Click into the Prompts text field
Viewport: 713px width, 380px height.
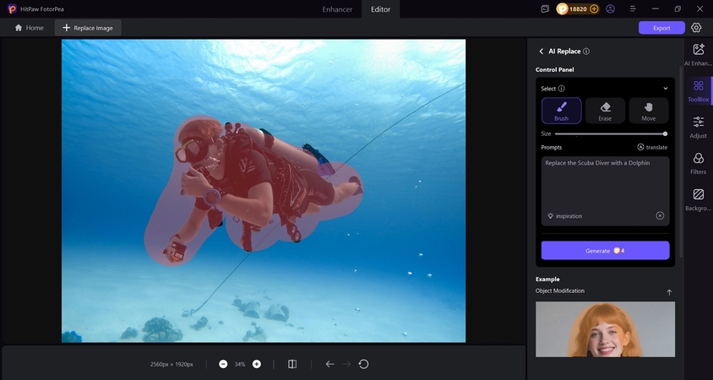pos(605,184)
